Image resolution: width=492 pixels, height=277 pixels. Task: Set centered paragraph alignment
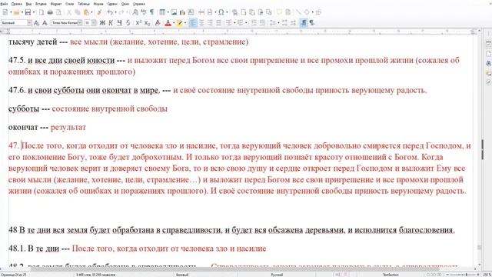point(201,23)
